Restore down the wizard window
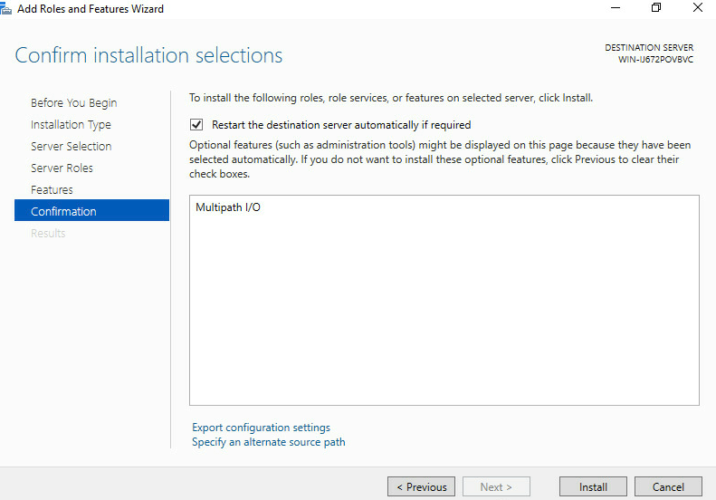The width and height of the screenshot is (716, 500). 656,8
